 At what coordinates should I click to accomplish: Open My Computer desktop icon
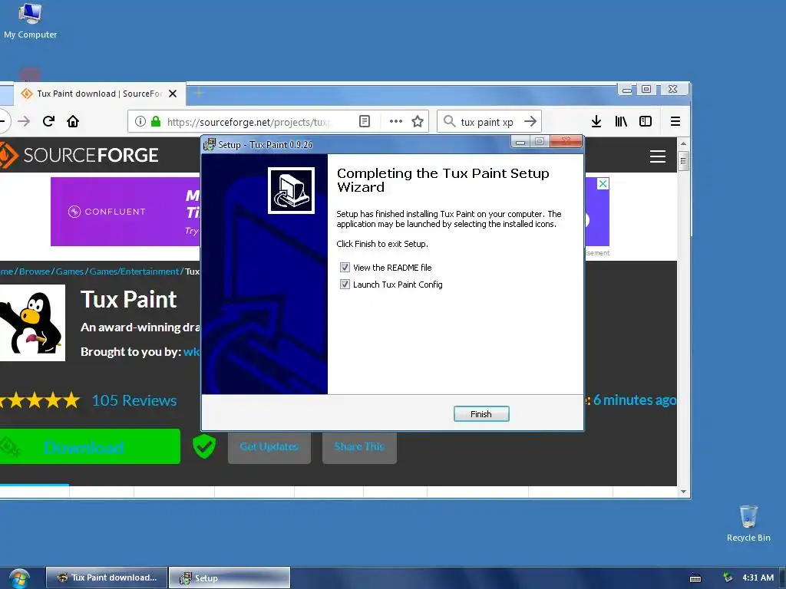pyautogui.click(x=30, y=21)
